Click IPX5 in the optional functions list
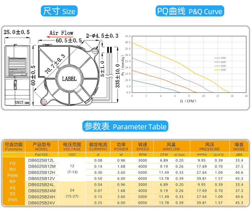Viewport: 251px width, 213px height. [13, 200]
